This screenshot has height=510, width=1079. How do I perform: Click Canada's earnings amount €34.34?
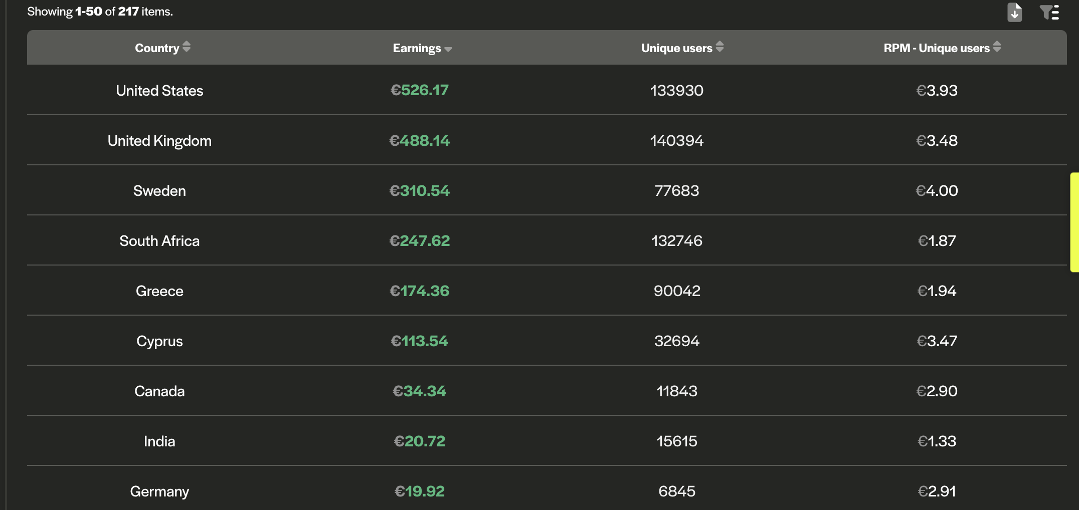(x=420, y=391)
